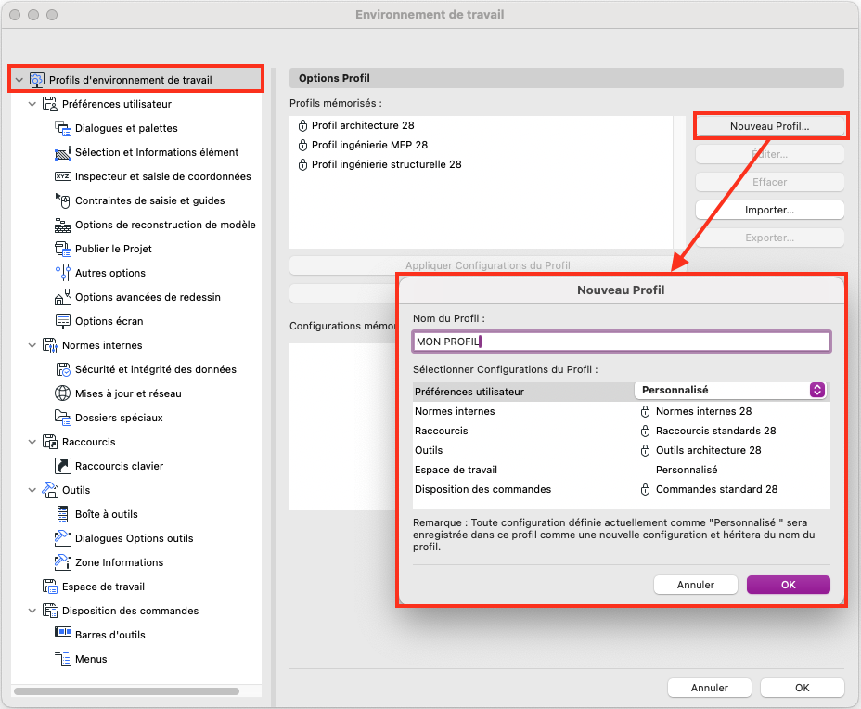Click the Options écran monitor icon
This screenshot has height=709, width=861.
click(x=62, y=321)
